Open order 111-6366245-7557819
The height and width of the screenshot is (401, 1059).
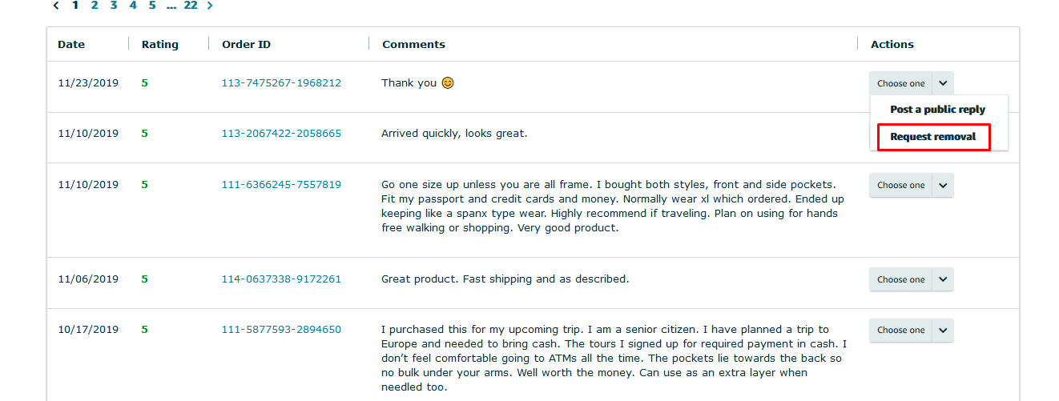tap(281, 185)
